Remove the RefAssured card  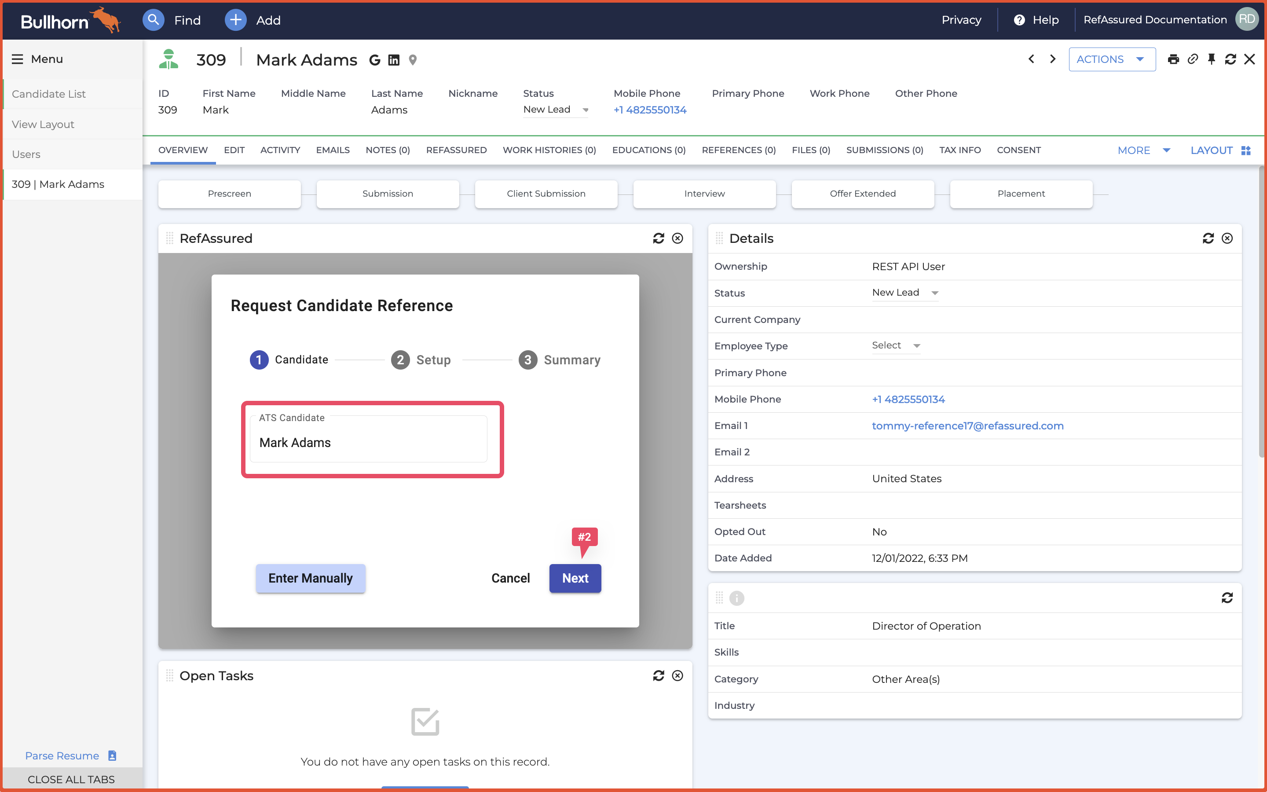point(677,238)
